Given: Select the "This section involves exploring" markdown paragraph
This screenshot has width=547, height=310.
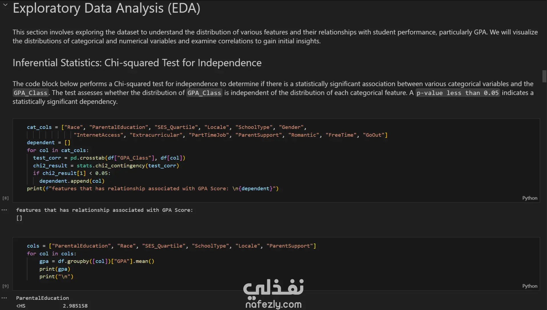Looking at the screenshot, I should [x=275, y=36].
